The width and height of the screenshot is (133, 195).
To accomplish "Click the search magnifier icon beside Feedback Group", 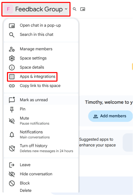I will click(74, 9).
